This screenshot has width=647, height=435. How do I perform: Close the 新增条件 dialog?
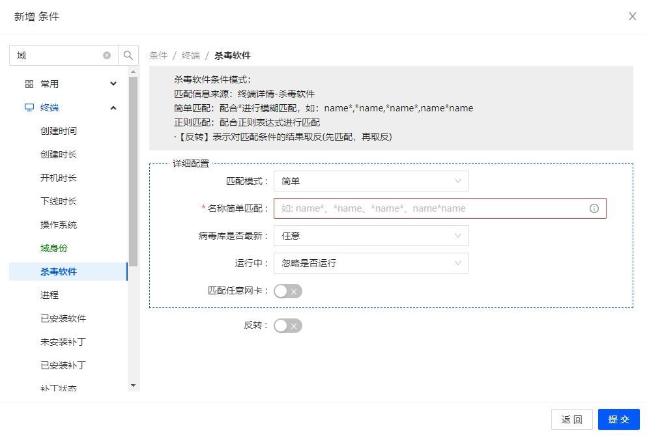click(x=632, y=16)
